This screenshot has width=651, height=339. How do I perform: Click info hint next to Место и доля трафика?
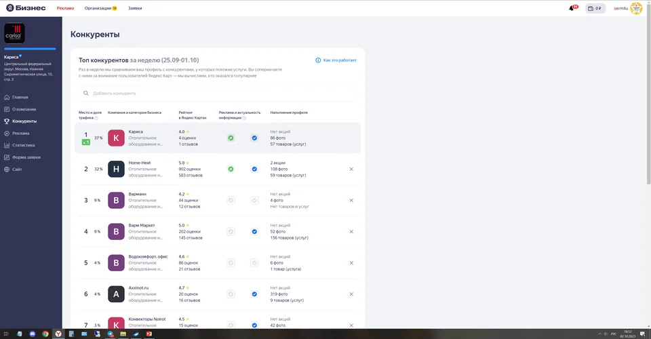point(96,118)
